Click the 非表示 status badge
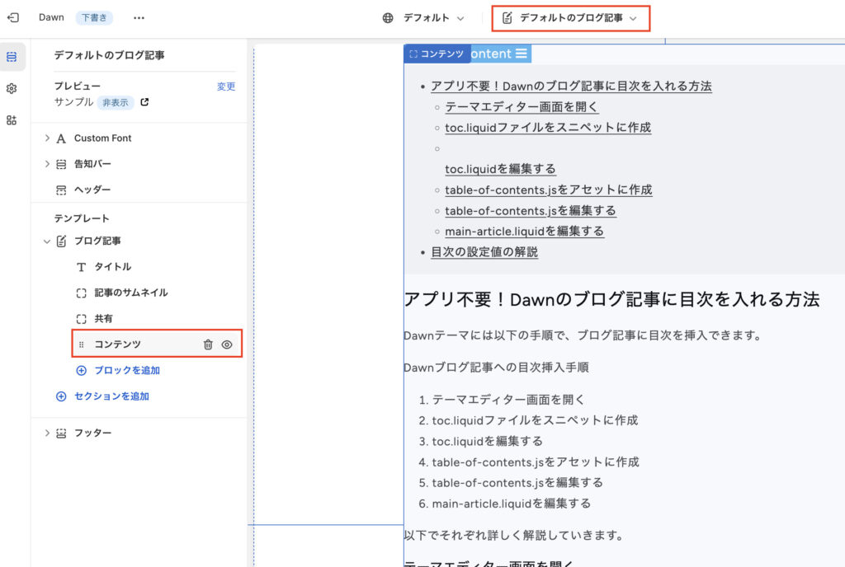 click(116, 102)
